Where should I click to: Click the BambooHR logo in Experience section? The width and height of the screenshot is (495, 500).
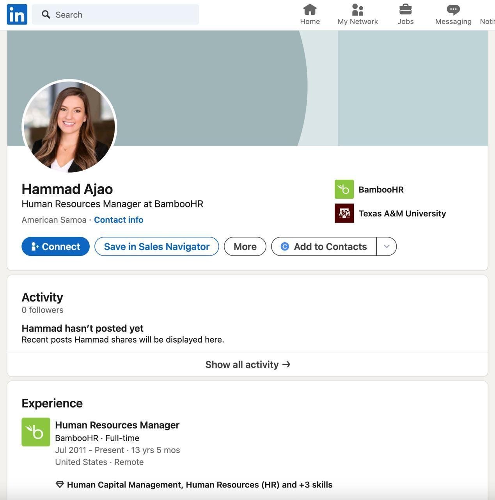[x=36, y=432]
